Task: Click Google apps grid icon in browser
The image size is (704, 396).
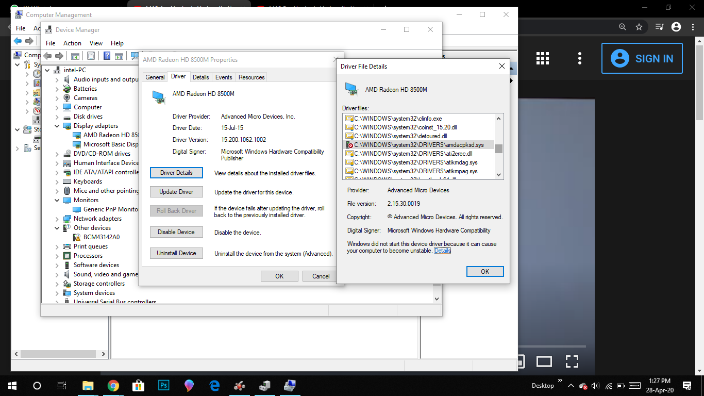Action: 543,58
